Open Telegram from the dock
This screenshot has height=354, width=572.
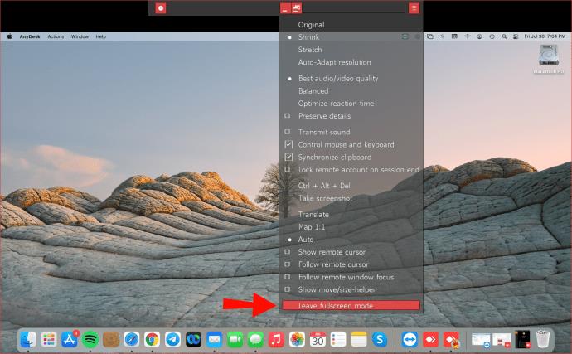coord(172,339)
